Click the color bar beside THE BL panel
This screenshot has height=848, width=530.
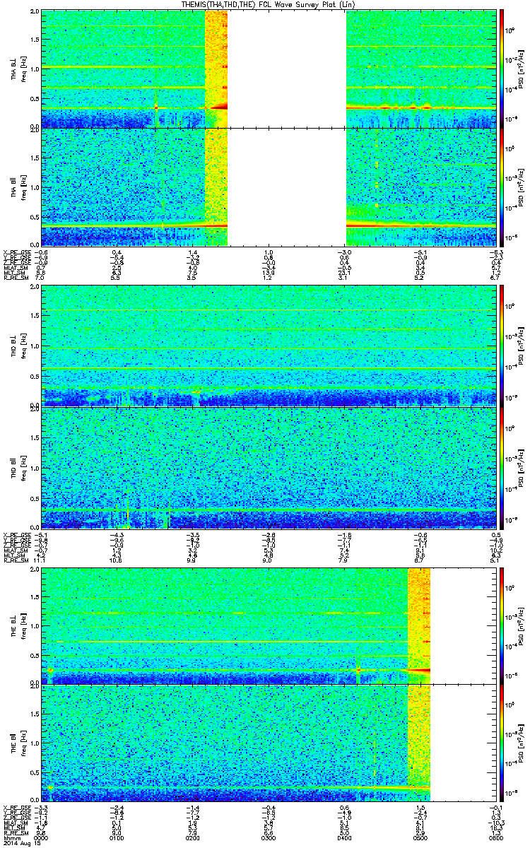click(502, 625)
